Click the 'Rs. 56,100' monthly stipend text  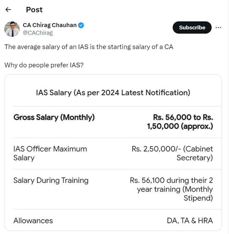147,180
